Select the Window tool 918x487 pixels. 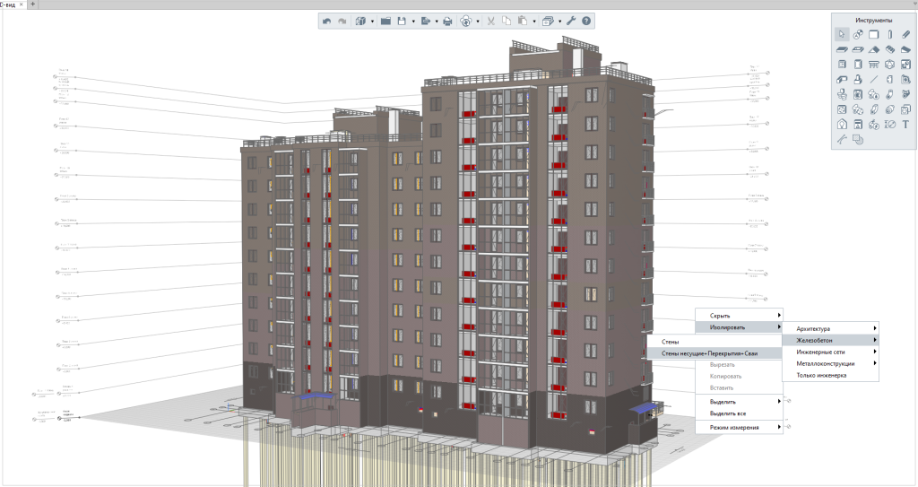[x=841, y=65]
